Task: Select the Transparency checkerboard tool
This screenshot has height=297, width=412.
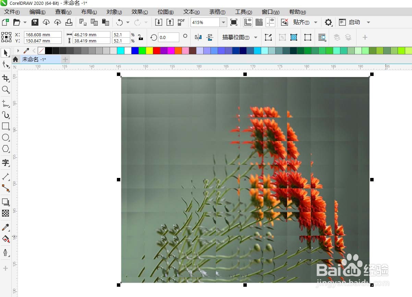Action: tap(5, 213)
